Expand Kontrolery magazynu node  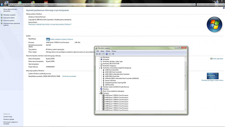[99, 66]
